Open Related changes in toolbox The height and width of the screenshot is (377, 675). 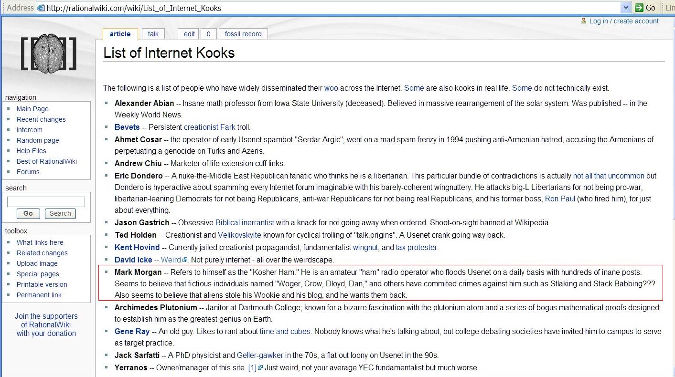(42, 253)
